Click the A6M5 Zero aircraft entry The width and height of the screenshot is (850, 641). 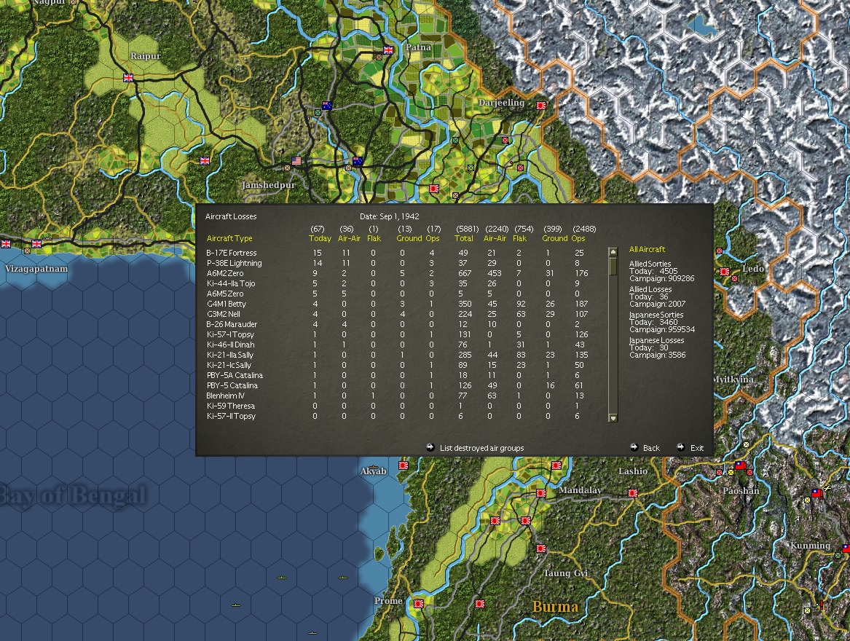[225, 294]
